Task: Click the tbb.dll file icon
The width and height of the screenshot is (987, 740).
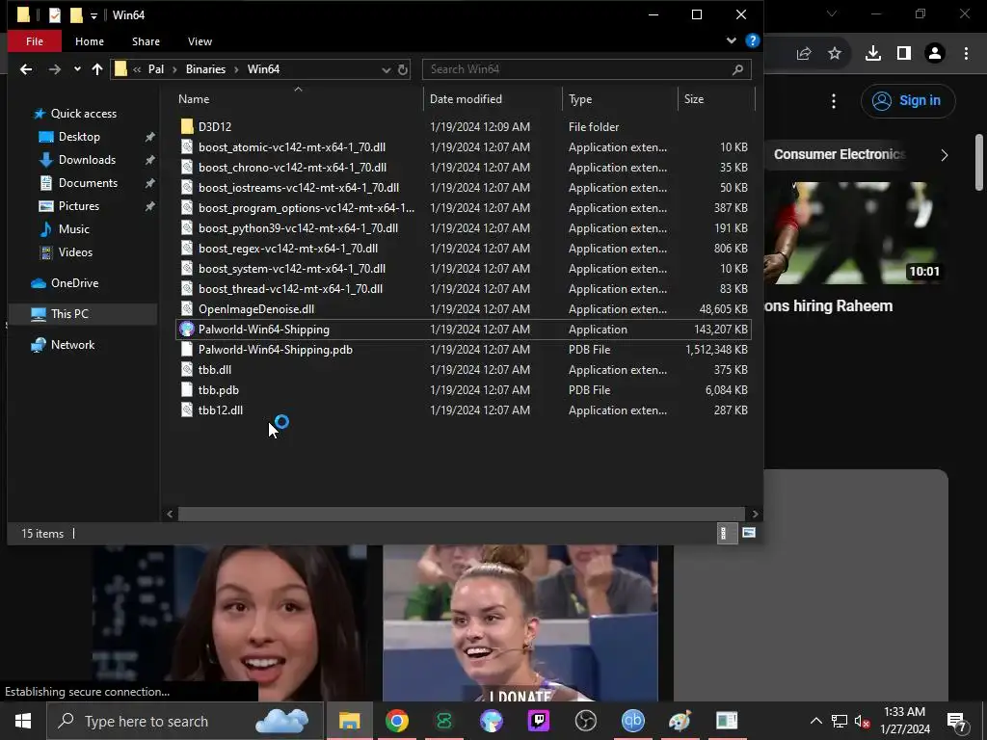Action: [187, 369]
